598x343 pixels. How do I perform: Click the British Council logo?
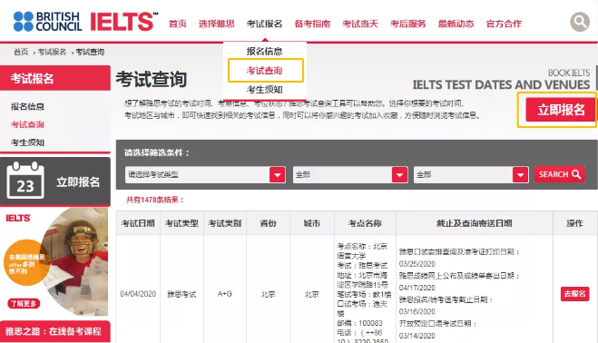pyautogui.click(x=47, y=22)
